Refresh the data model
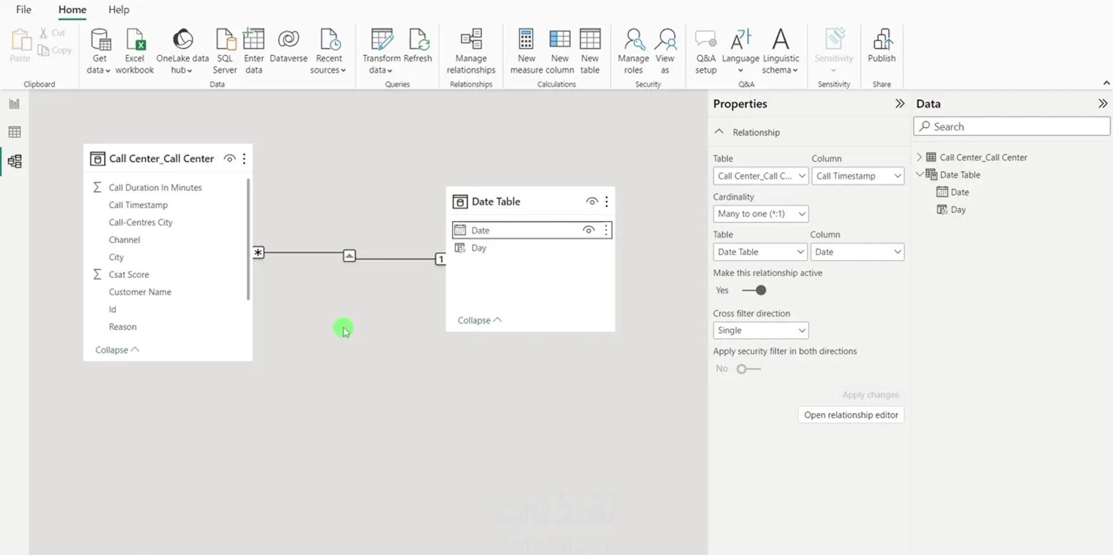The height and width of the screenshot is (555, 1113). click(x=418, y=45)
